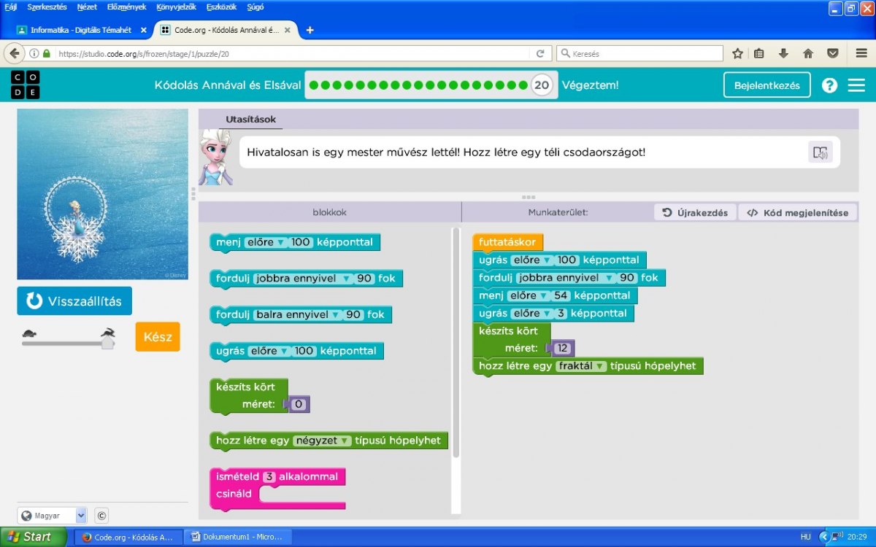Open the 'jobbra ennyivel' dropdown in the workspace
This screenshot has width=876, height=547.
565,278
